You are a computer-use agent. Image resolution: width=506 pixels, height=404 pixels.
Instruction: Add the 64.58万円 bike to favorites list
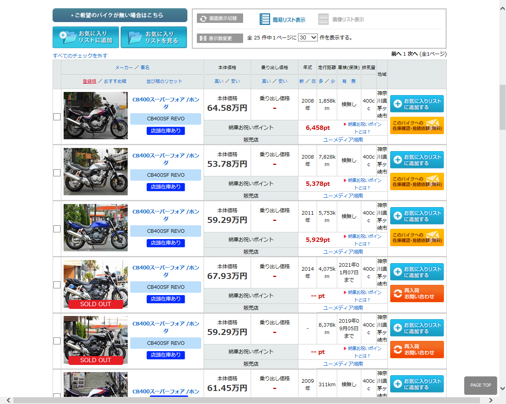(417, 104)
